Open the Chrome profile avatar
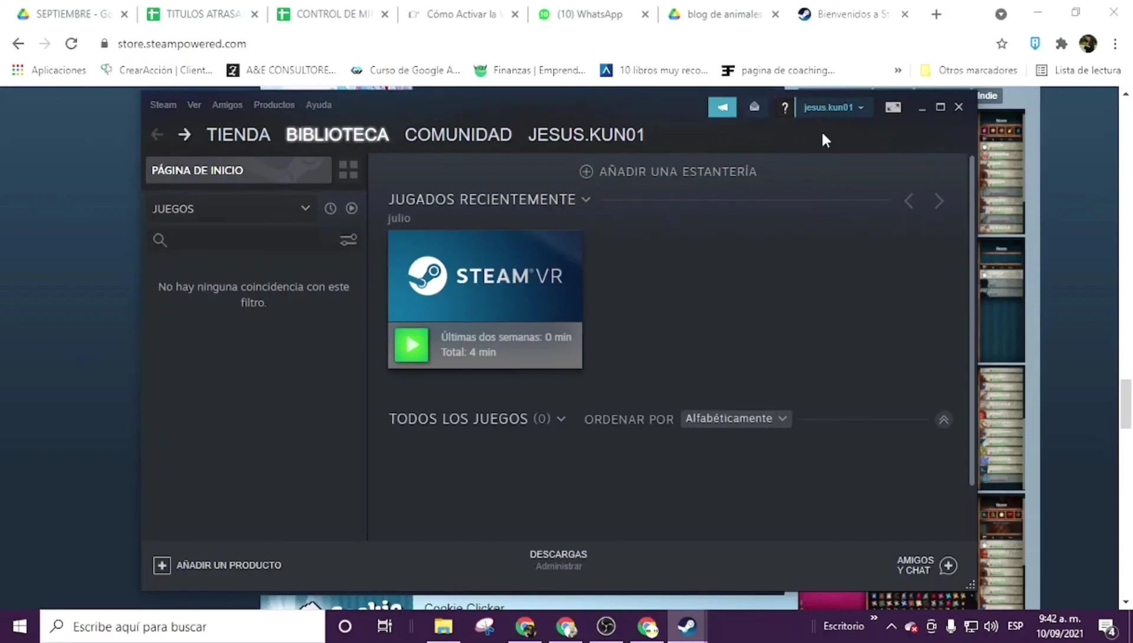 click(x=1088, y=43)
